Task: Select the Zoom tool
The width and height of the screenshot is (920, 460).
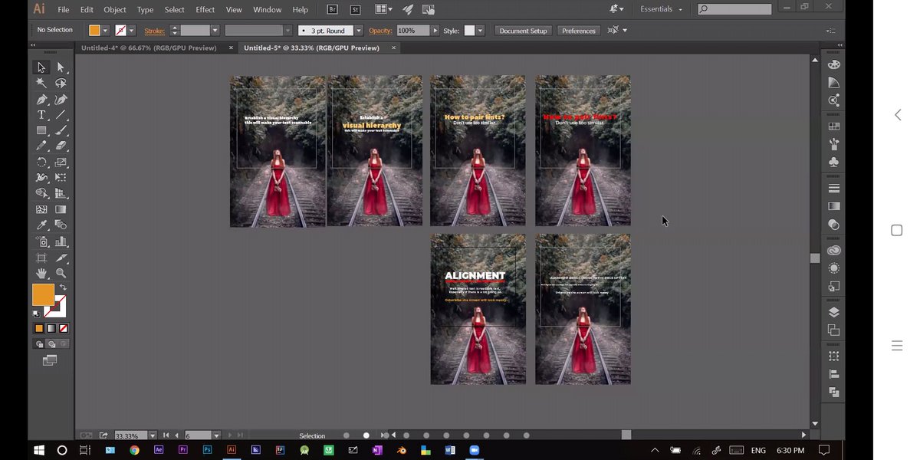Action: pyautogui.click(x=61, y=273)
